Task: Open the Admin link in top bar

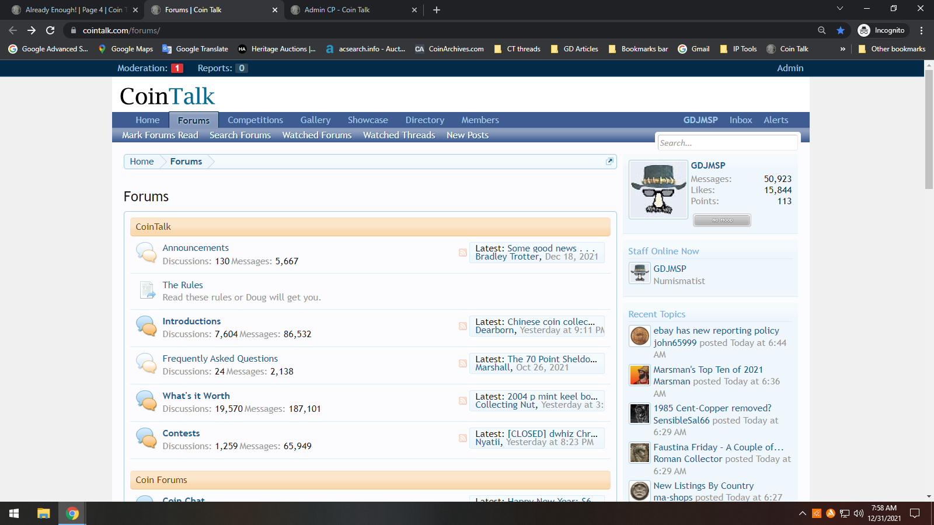Action: pyautogui.click(x=790, y=68)
